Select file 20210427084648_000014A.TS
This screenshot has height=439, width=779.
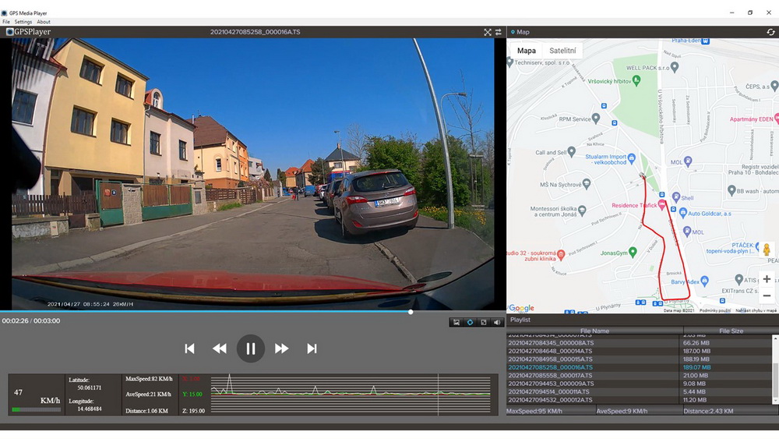tap(550, 351)
